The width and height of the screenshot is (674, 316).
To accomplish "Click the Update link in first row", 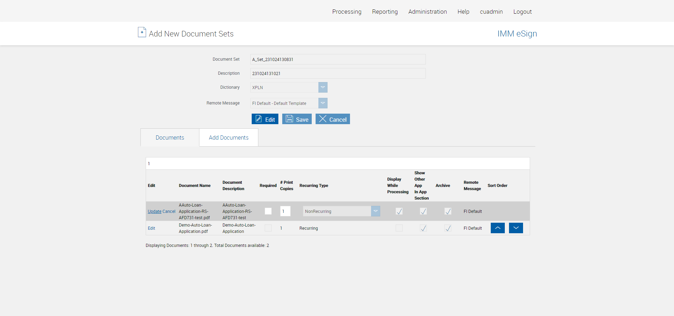I will pyautogui.click(x=154, y=211).
